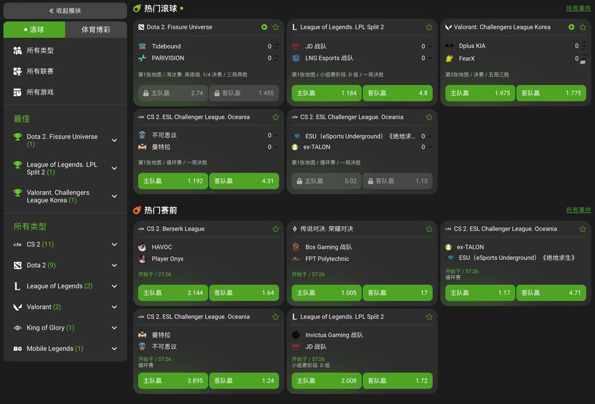Pick 客队赢 17 for FPT Polytechnic
595x404 pixels.
(x=397, y=293)
